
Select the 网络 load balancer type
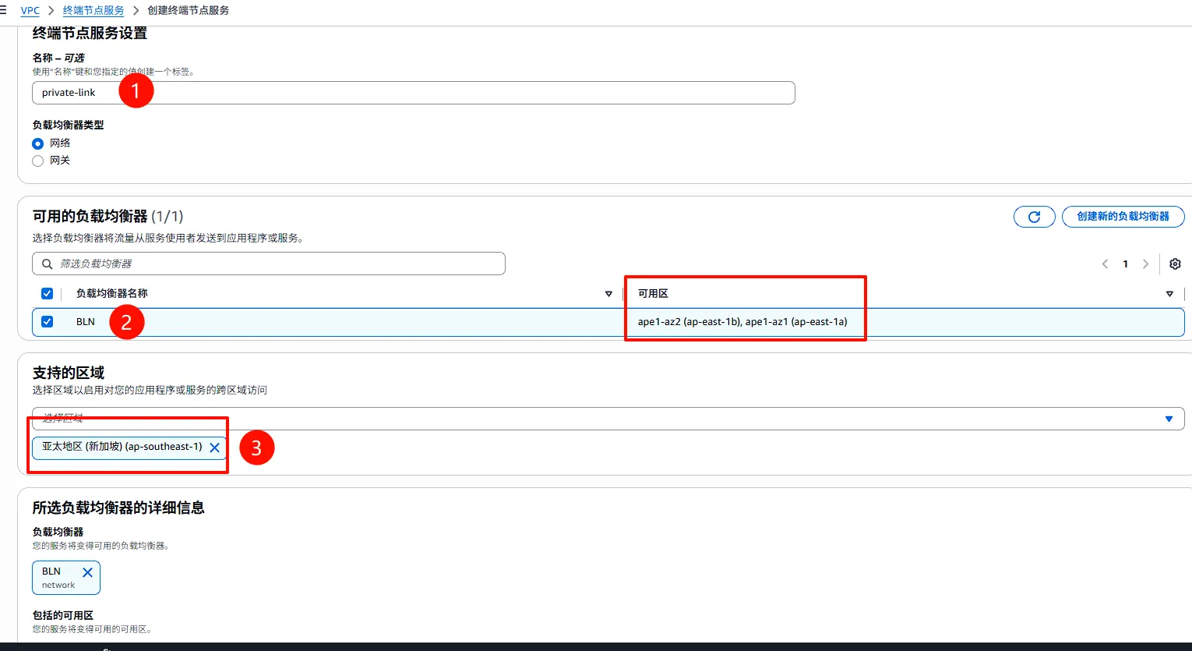tap(38, 143)
